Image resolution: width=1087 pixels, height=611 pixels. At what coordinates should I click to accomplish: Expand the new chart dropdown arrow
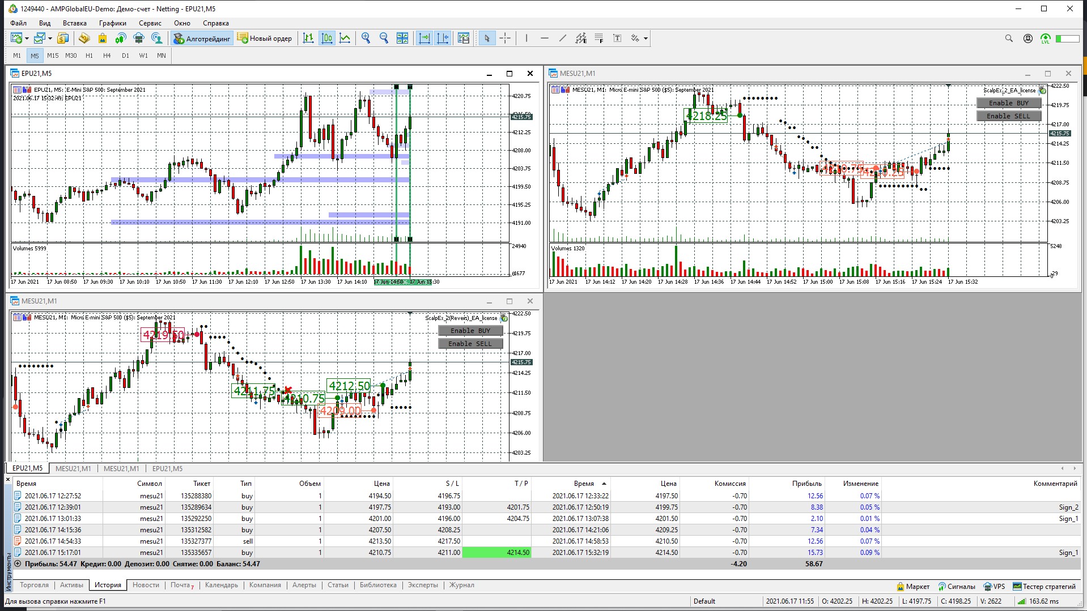click(27, 39)
